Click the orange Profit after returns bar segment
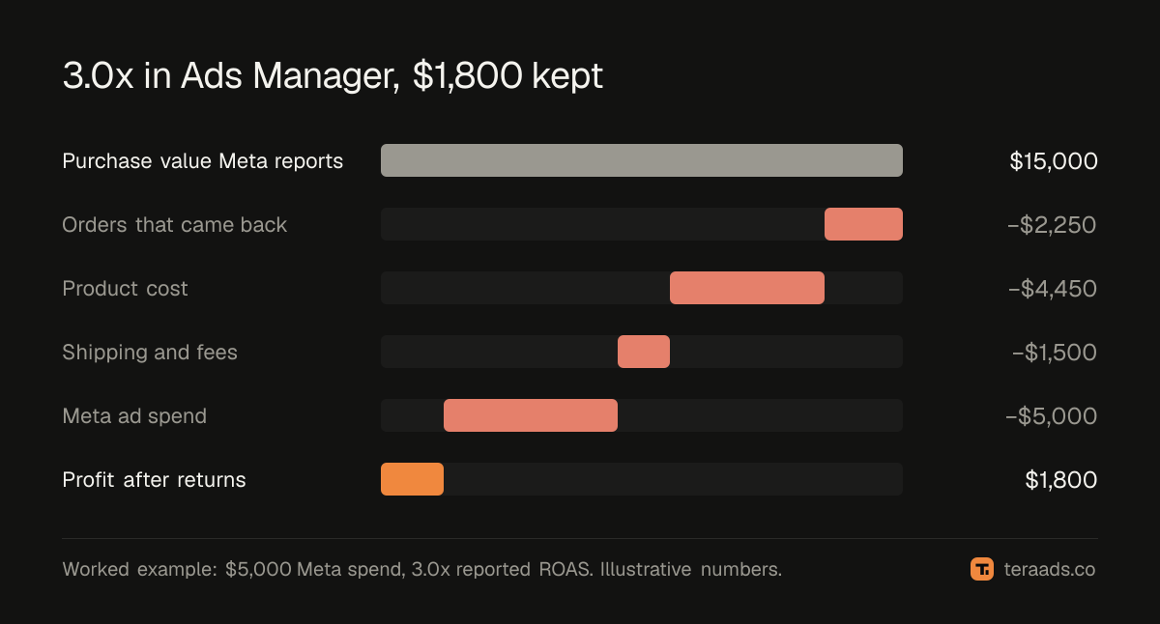This screenshot has height=624, width=1160. pos(412,479)
